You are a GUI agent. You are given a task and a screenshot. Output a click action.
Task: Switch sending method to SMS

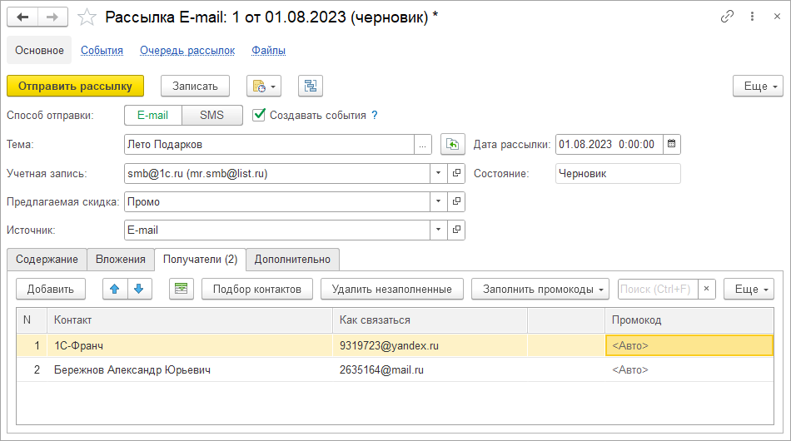point(211,115)
